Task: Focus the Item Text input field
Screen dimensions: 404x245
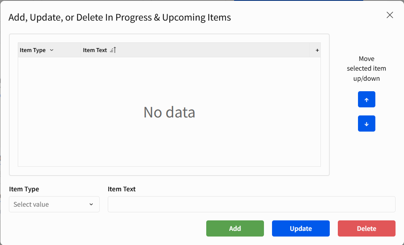Action: tap(251, 204)
